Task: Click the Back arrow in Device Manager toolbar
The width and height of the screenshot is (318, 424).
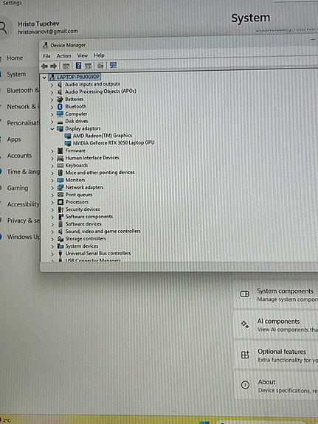Action: click(44, 66)
